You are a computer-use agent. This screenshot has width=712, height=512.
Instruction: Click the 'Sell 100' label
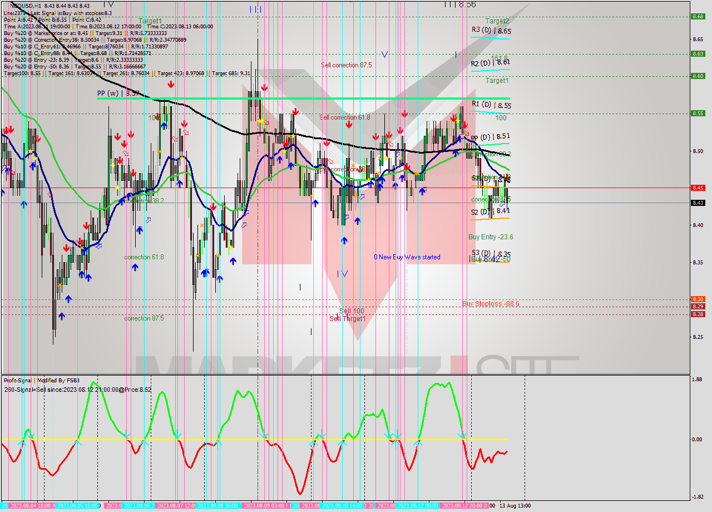click(352, 311)
